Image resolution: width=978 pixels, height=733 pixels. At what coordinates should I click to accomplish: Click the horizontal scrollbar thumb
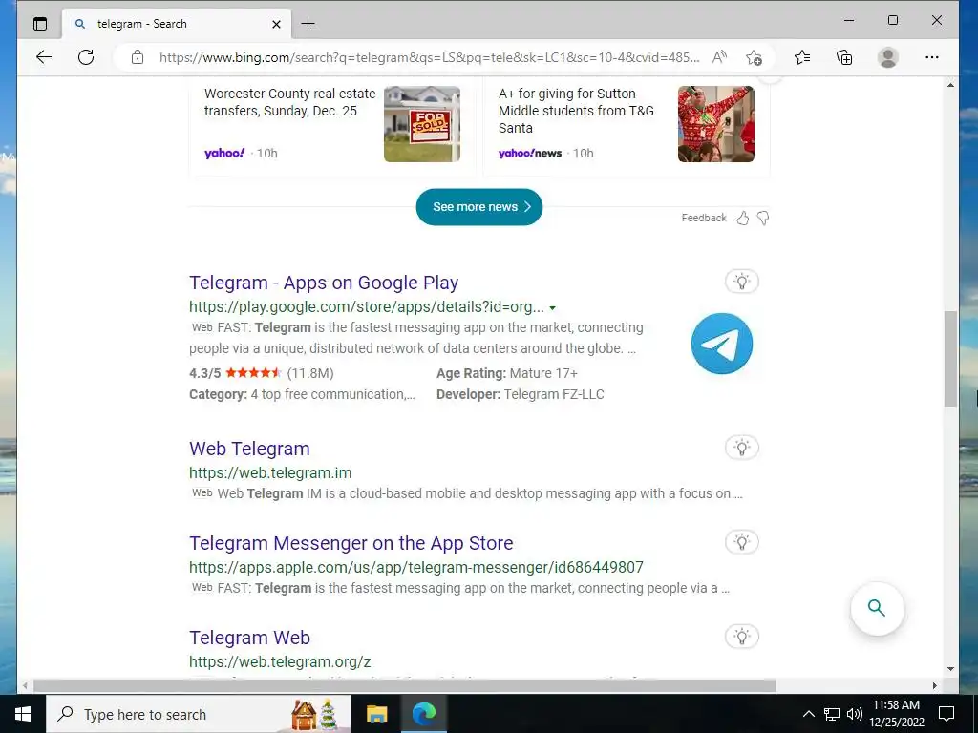(405, 685)
